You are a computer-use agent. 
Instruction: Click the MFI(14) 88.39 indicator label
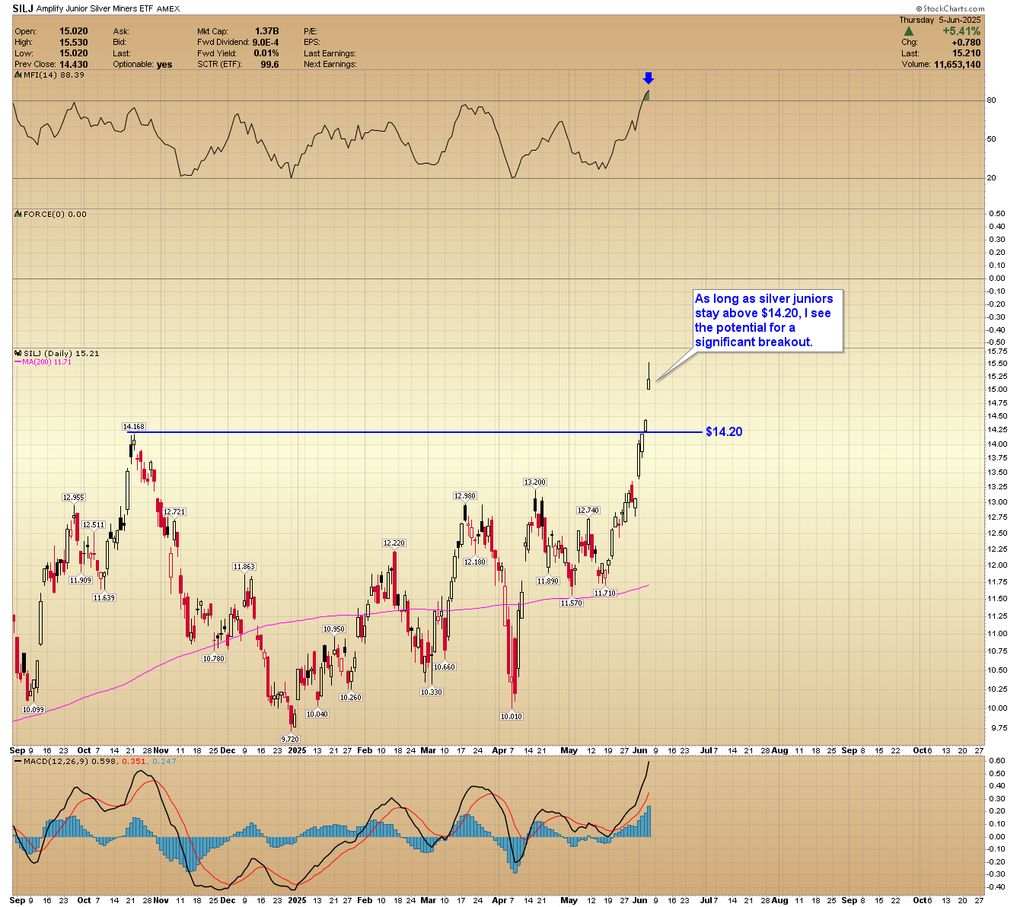[53, 75]
